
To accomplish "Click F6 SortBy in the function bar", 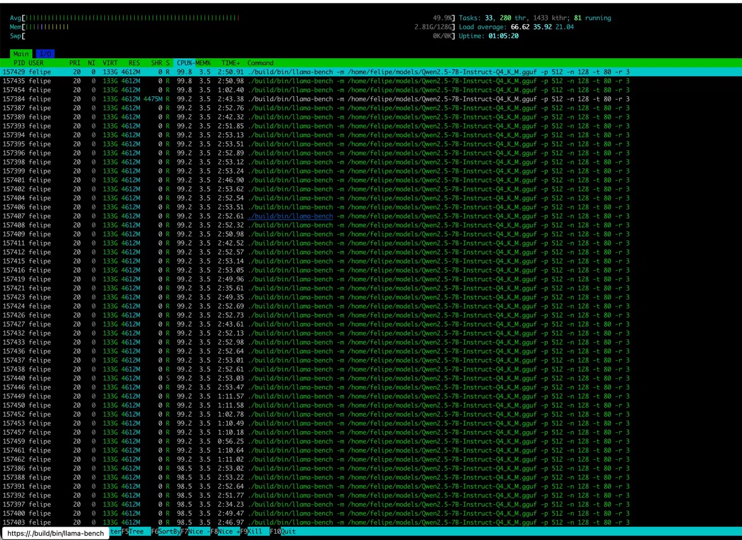I will coord(166,531).
